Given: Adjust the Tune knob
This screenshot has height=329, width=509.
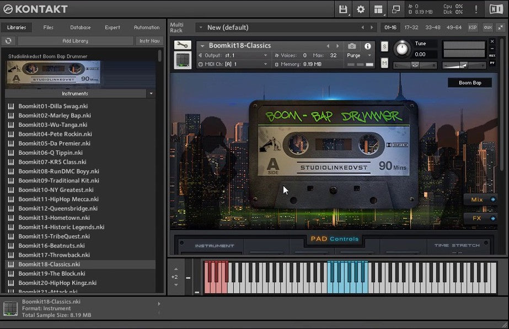Looking at the screenshot, I should tap(403, 50).
